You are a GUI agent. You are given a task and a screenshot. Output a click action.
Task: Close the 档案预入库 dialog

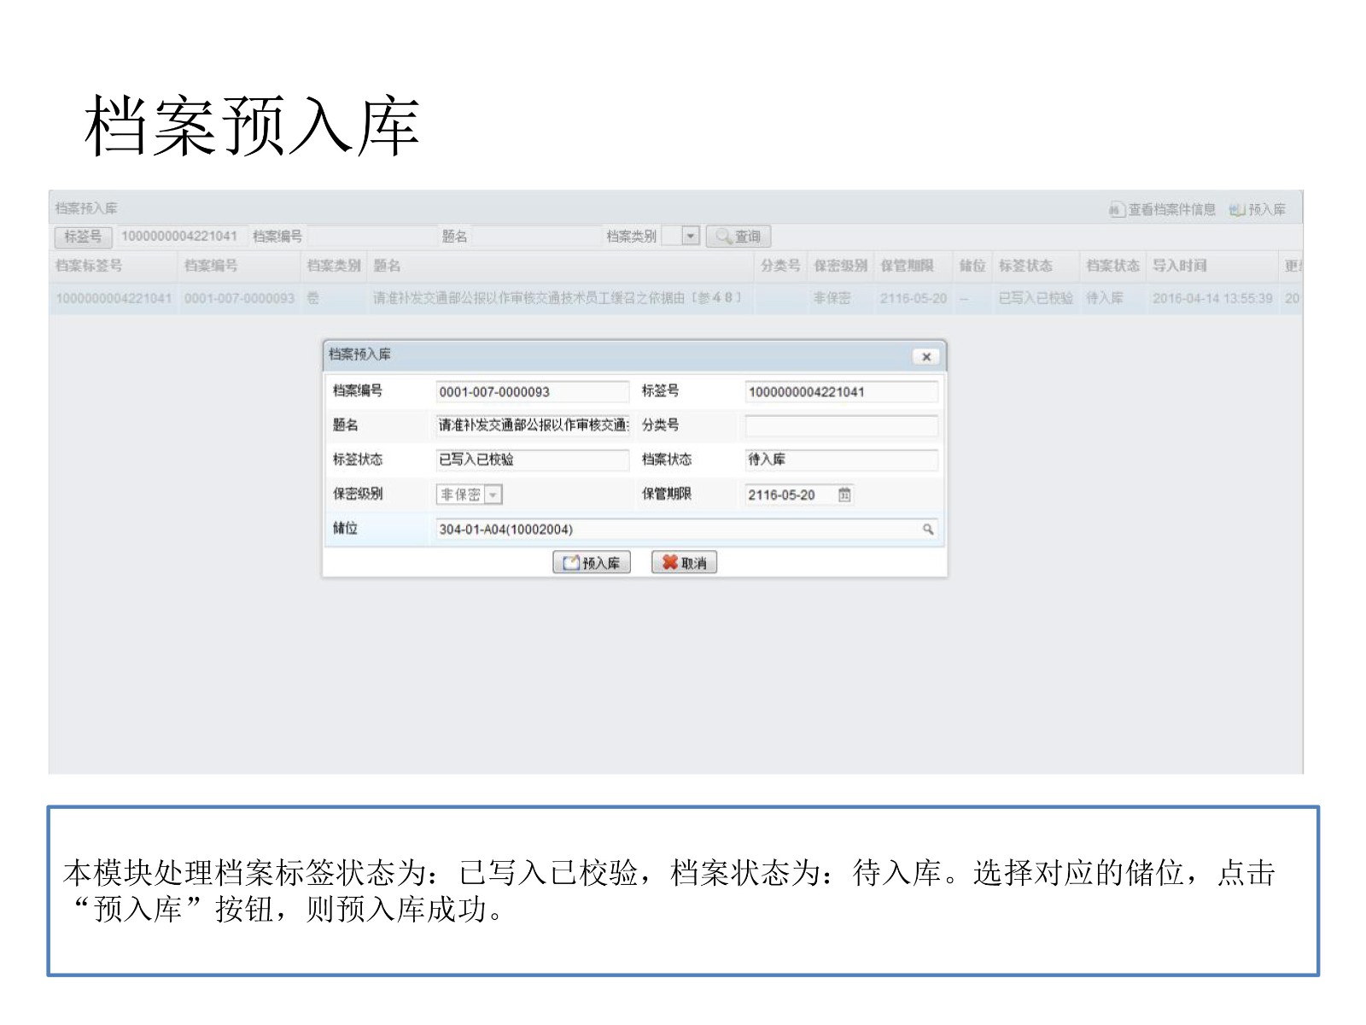pos(925,357)
